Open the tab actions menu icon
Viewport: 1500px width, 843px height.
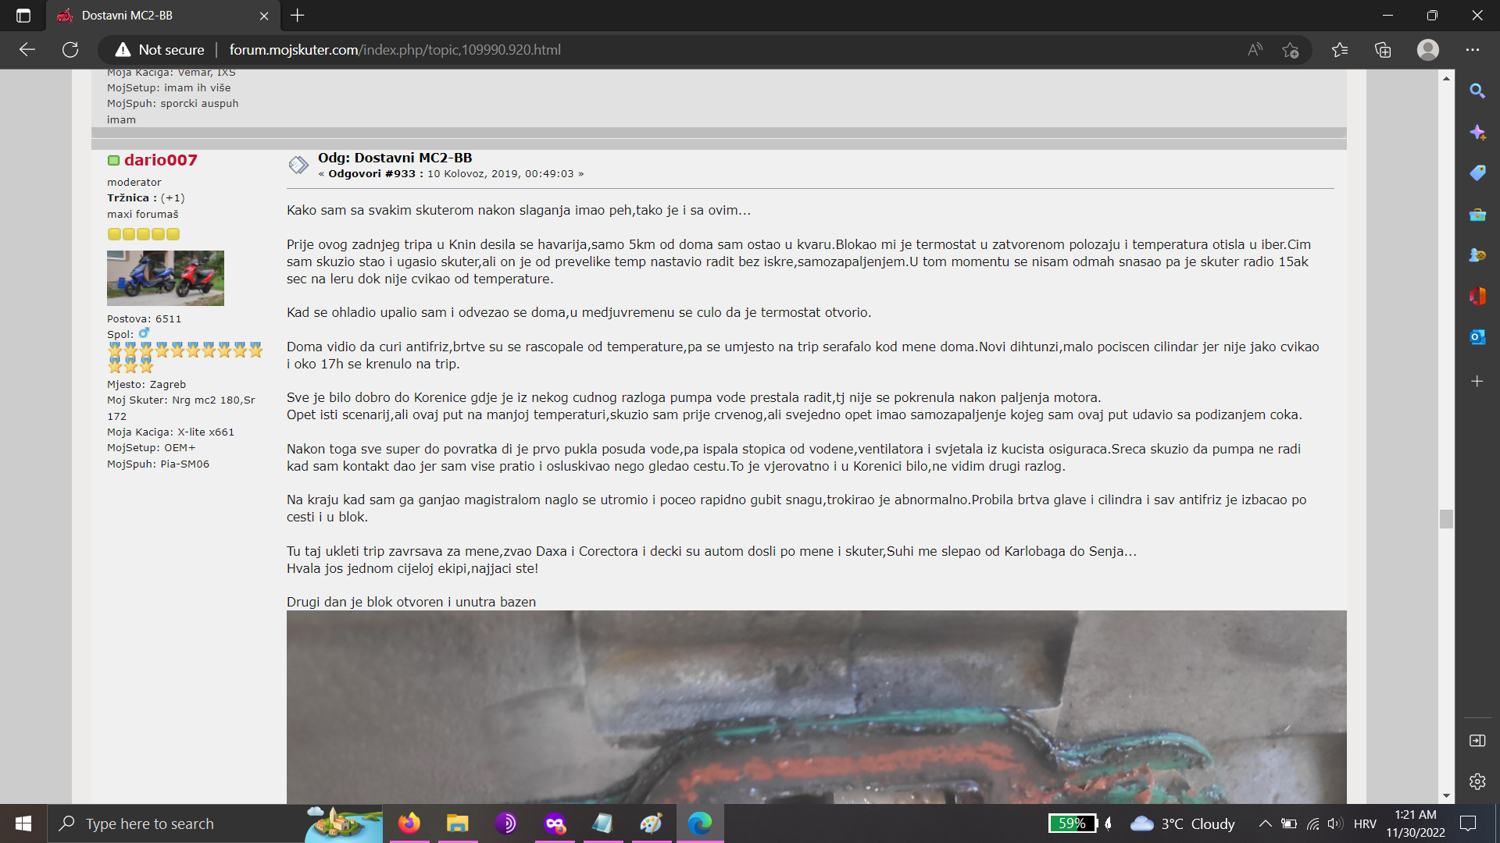(23, 16)
